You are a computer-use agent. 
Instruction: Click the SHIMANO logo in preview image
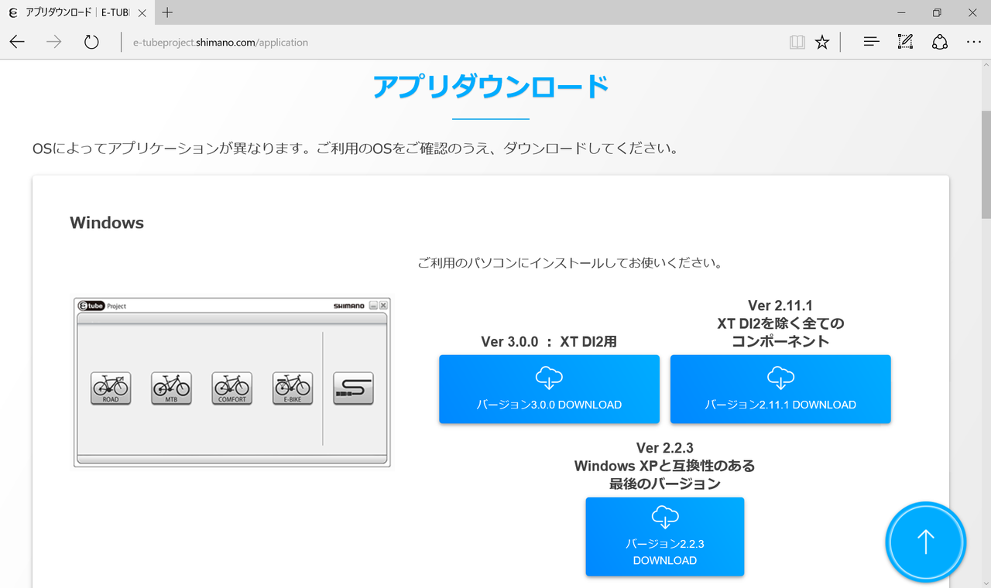(x=349, y=306)
